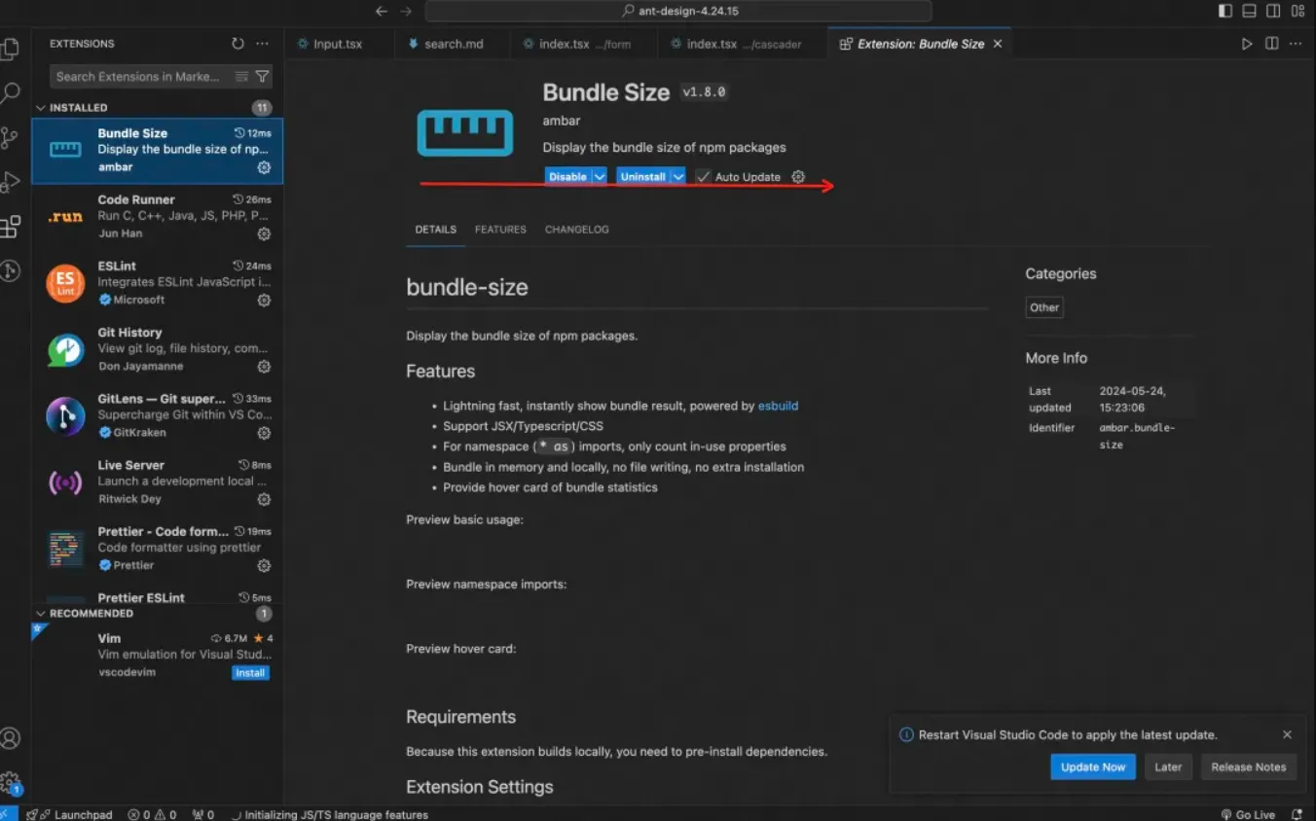This screenshot has height=821, width=1316.
Task: Open the manage gear for GitLens
Action: click(264, 433)
